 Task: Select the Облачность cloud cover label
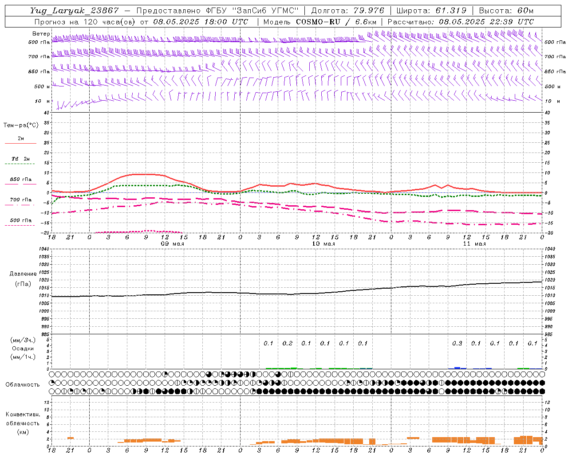coord(23,385)
